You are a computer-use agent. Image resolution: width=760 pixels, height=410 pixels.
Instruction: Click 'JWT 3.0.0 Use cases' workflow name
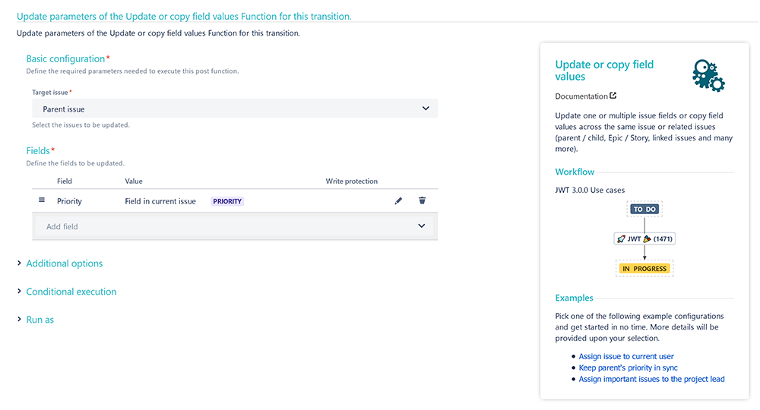coord(590,191)
